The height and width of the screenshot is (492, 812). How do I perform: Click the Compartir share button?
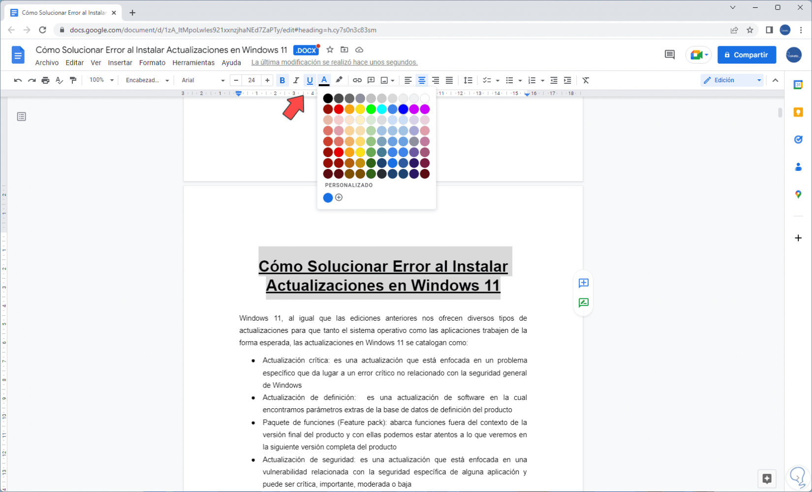pos(747,55)
